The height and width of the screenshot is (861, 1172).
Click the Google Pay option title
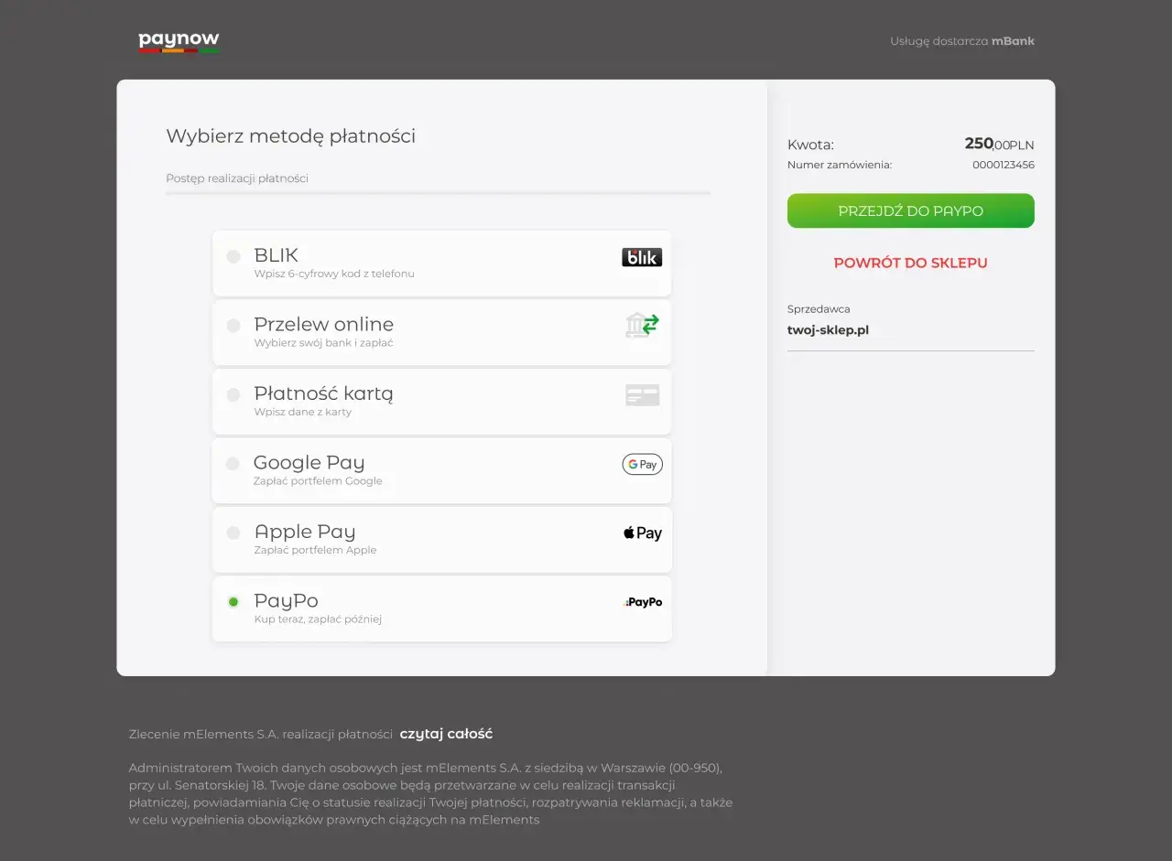click(x=309, y=463)
